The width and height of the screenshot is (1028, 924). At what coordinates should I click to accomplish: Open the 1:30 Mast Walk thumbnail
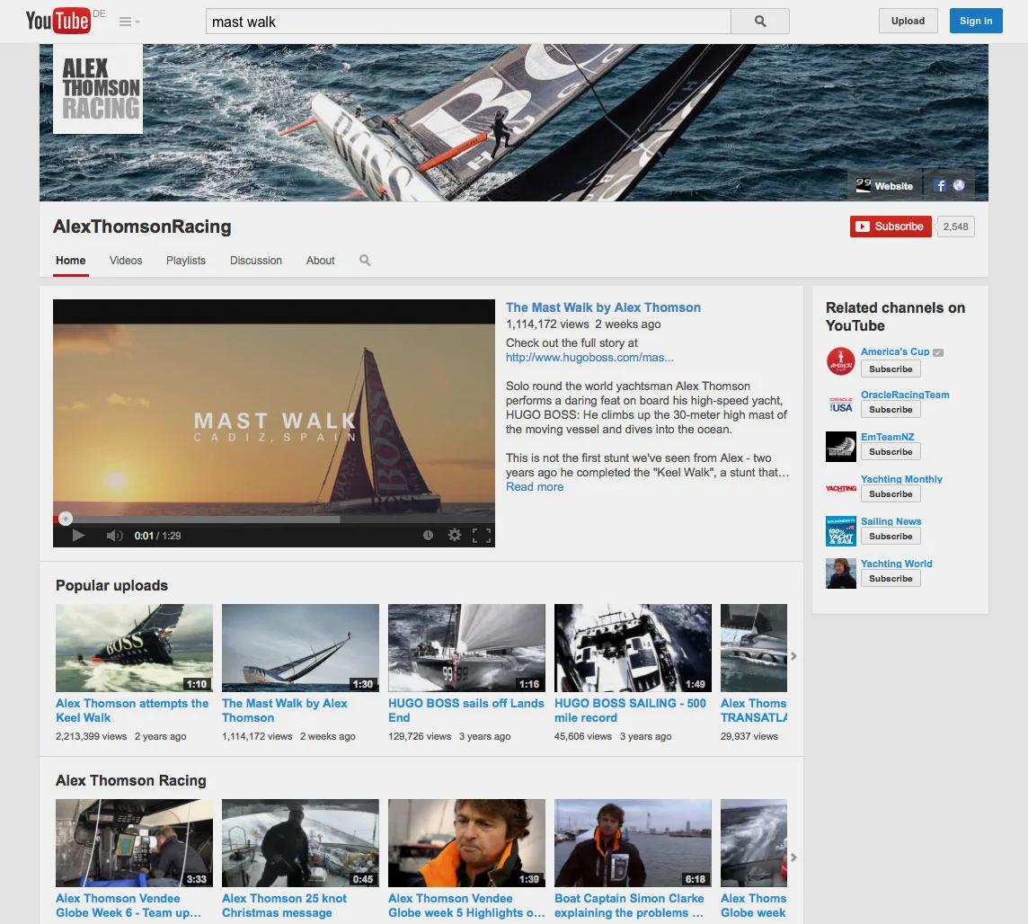pyautogui.click(x=300, y=648)
